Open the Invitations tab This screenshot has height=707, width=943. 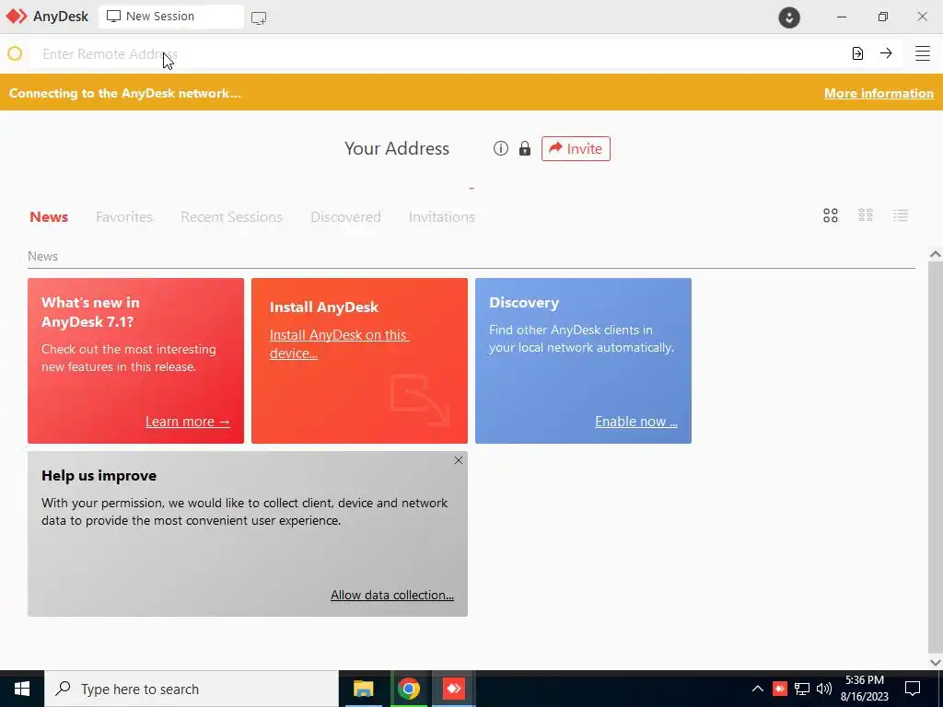pos(441,217)
